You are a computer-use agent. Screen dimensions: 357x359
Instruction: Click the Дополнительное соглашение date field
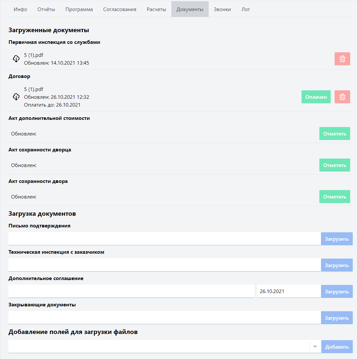(x=289, y=291)
